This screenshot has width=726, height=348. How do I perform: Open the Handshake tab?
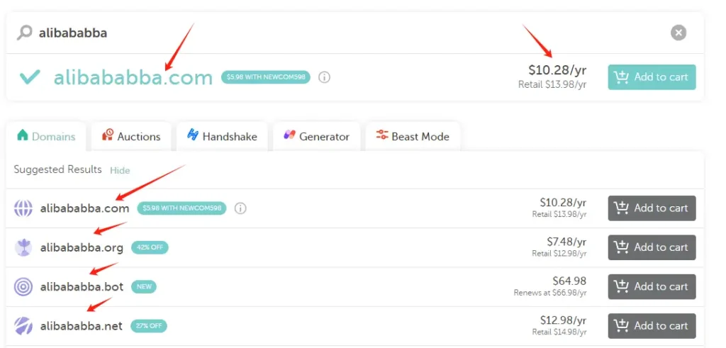pos(222,136)
